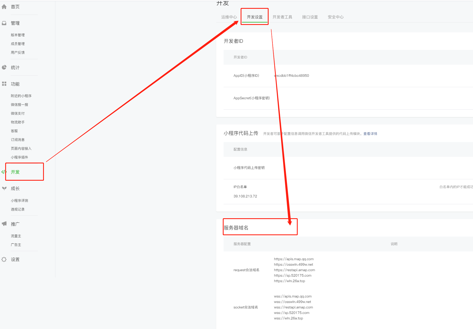Open the 开发者工具 tab
This screenshot has height=329, width=473.
282,17
